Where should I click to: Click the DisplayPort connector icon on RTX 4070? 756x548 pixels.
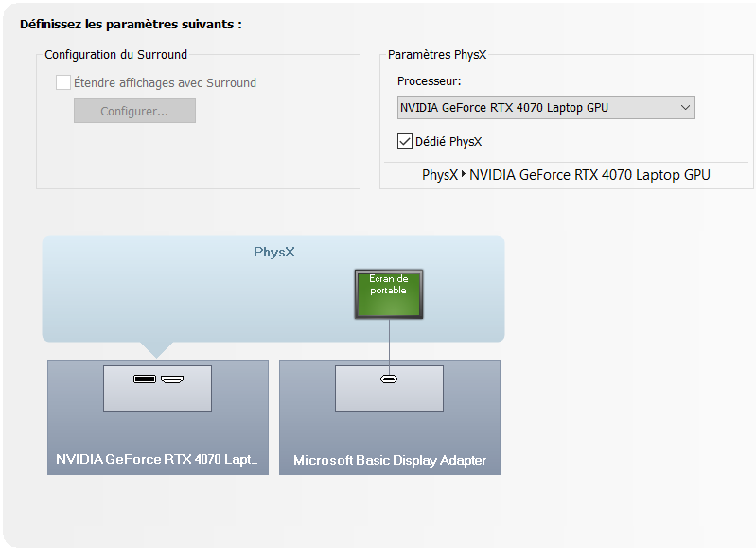pyautogui.click(x=145, y=380)
